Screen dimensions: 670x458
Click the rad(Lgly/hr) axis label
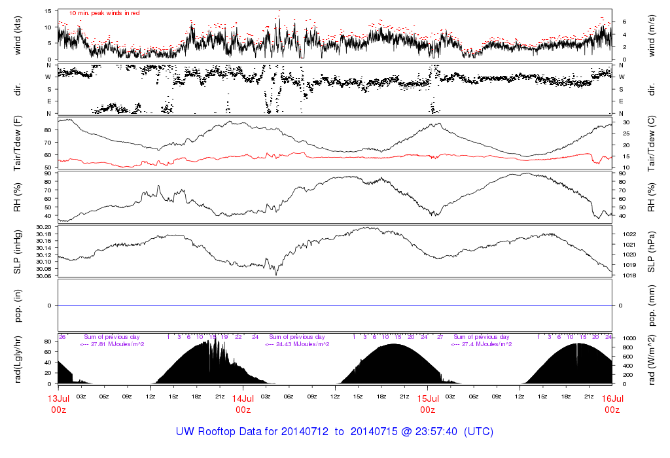[18, 361]
